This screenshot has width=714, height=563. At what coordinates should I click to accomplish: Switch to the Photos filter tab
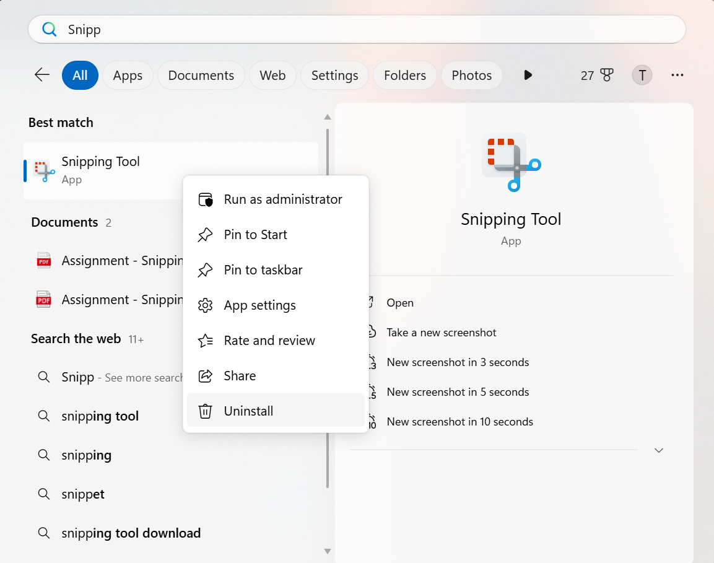pyautogui.click(x=472, y=75)
